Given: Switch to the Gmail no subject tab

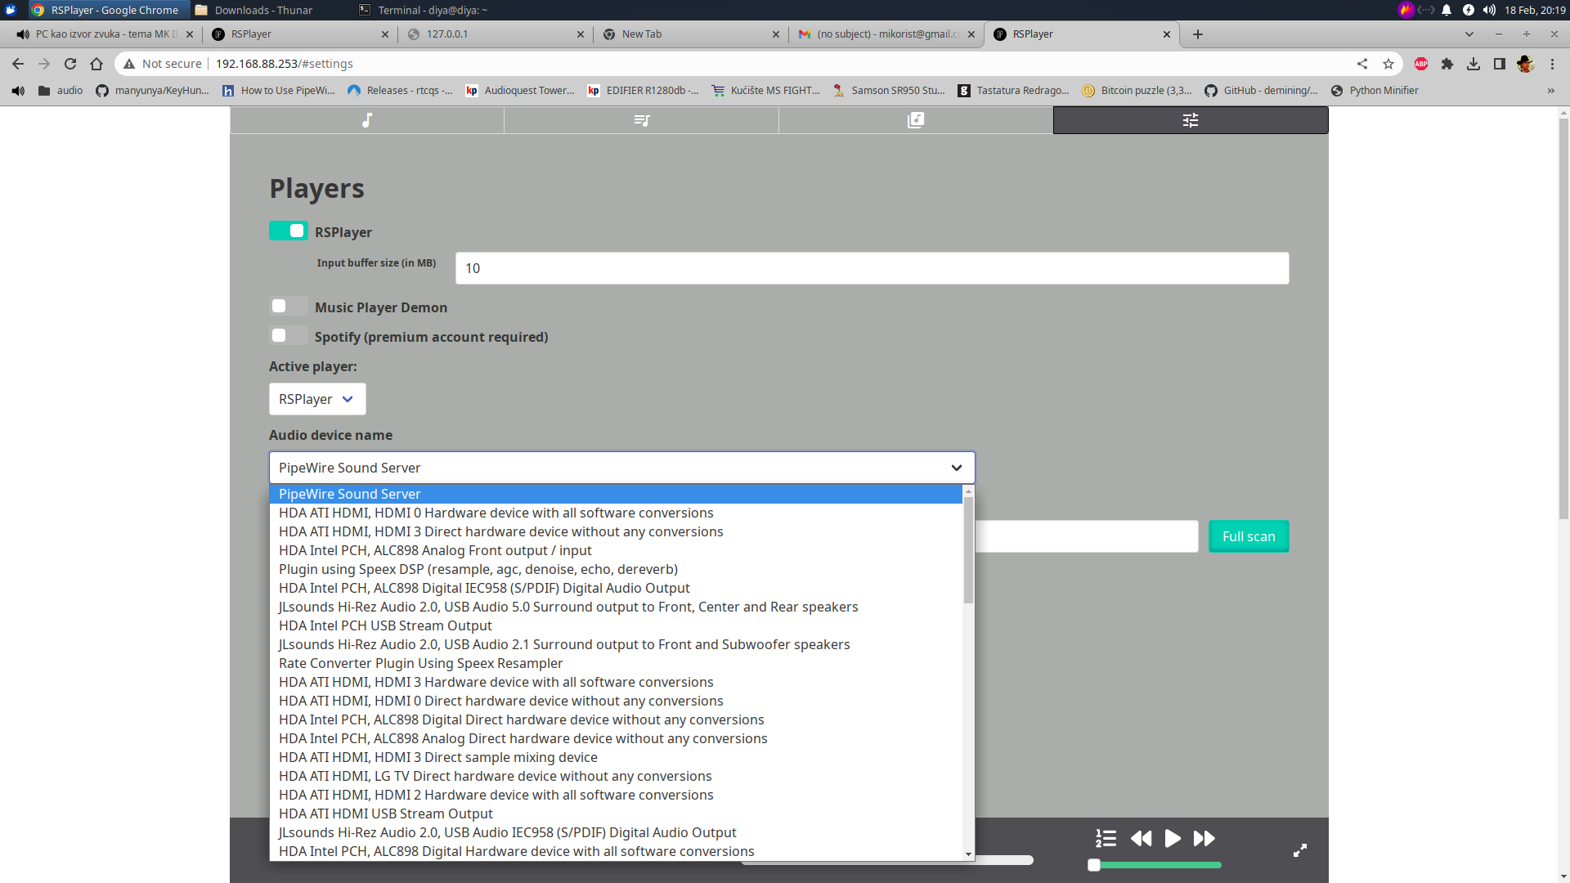Looking at the screenshot, I should [x=886, y=34].
